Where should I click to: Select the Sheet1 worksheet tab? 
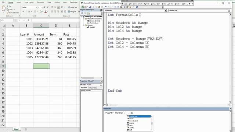[17, 129]
